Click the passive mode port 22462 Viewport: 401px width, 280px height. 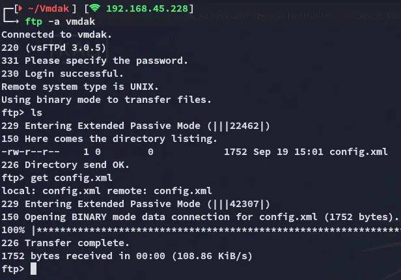244,126
